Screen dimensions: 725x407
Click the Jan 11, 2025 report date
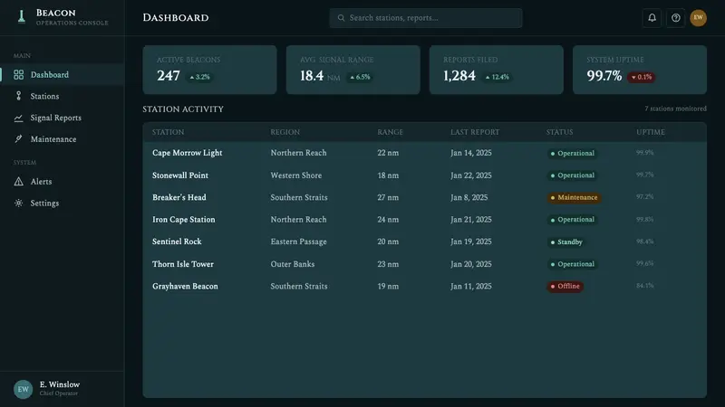pyautogui.click(x=471, y=286)
